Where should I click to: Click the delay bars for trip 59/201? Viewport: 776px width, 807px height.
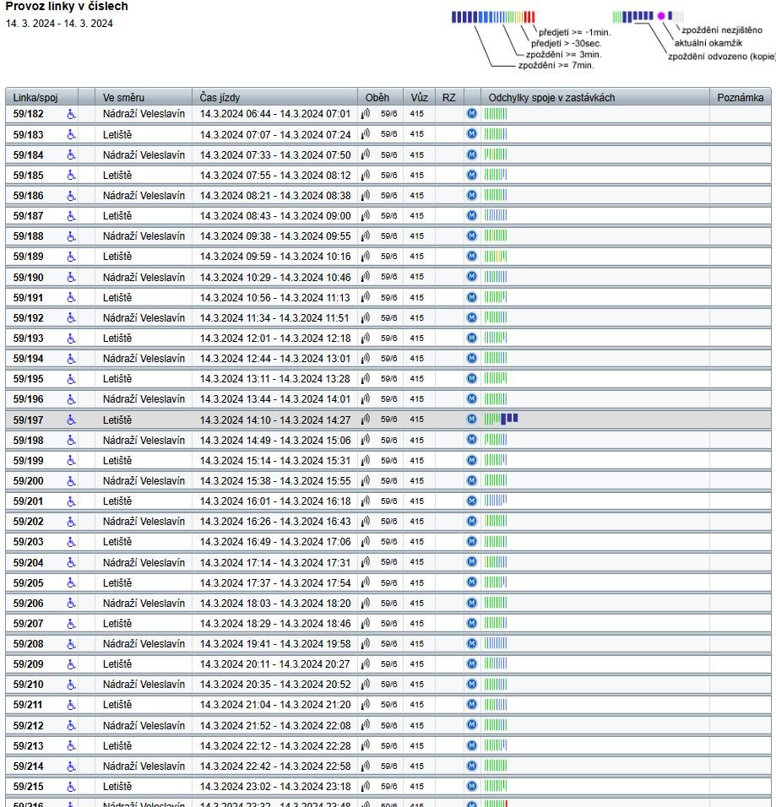496,501
